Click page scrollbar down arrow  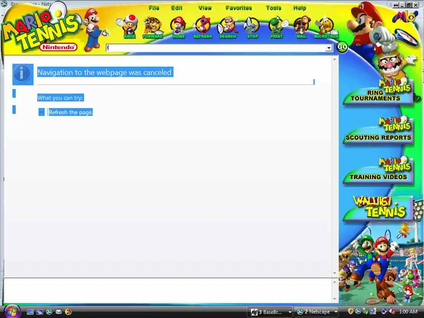(x=335, y=273)
